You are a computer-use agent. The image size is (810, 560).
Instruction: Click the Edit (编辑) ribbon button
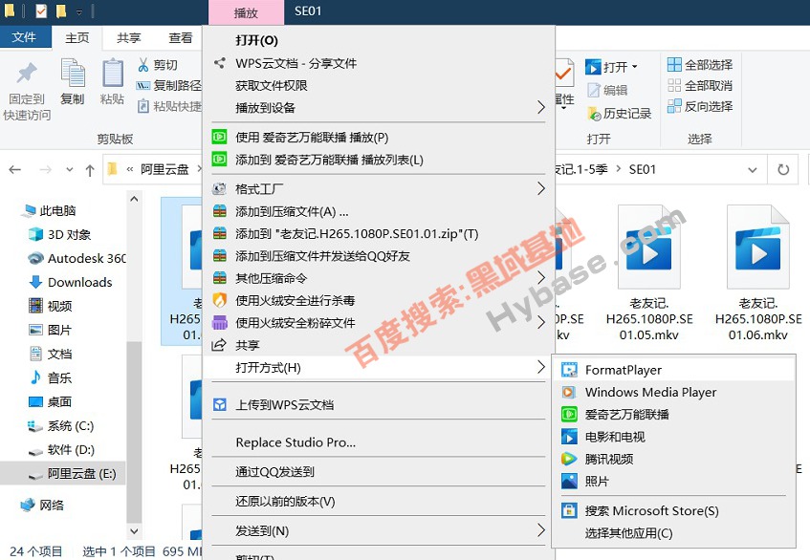[607, 90]
